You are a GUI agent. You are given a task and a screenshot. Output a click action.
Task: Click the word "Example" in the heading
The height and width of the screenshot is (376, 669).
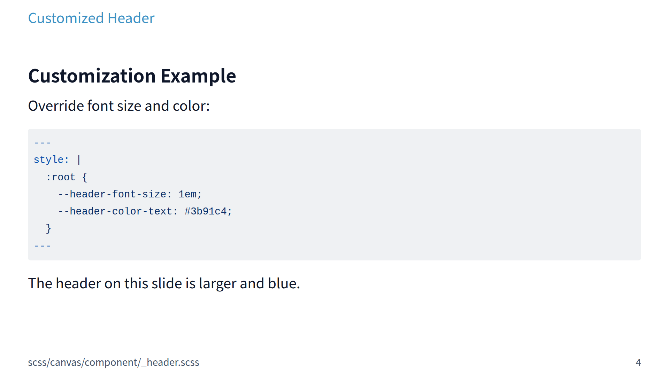[198, 76]
